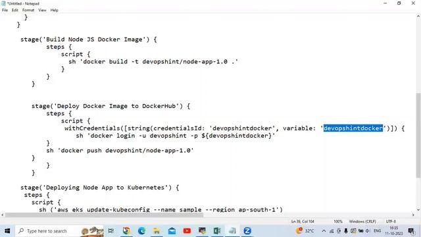
Task: Click the Windows Start button
Action: coord(7,231)
